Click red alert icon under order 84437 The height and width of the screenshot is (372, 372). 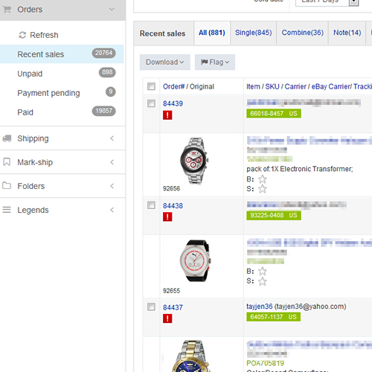(x=167, y=318)
